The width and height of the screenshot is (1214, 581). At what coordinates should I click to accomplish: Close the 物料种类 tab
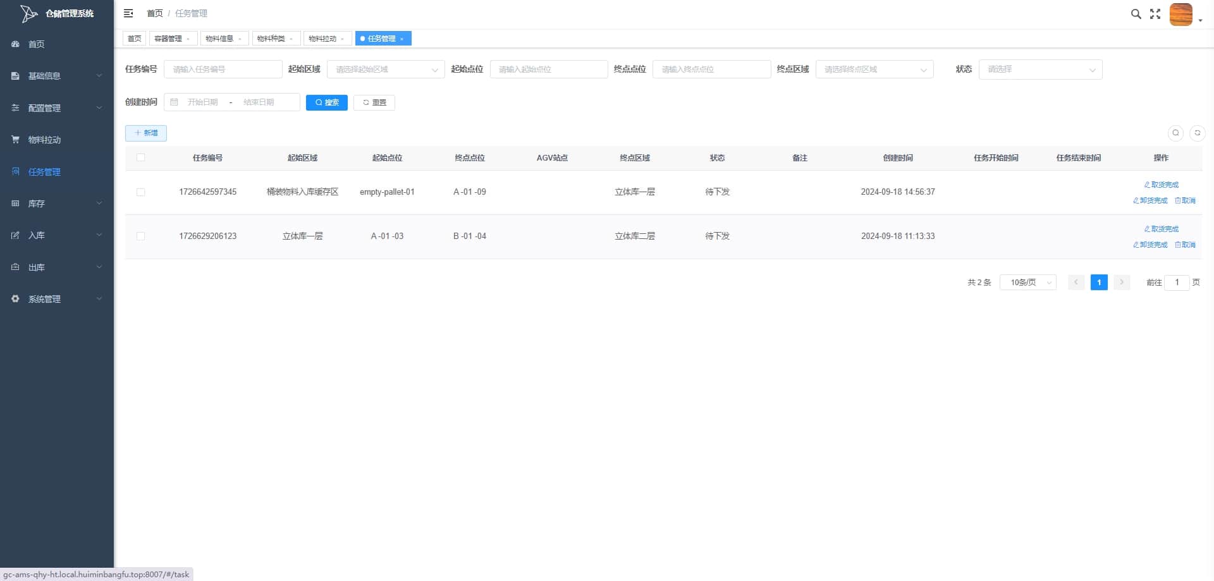pyautogui.click(x=291, y=39)
